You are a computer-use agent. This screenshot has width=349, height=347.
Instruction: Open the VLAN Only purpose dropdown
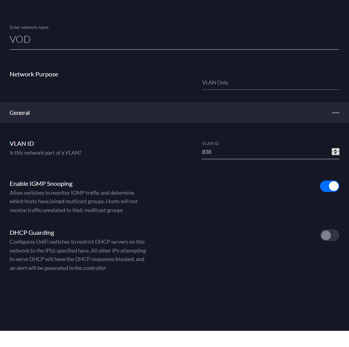tap(270, 83)
